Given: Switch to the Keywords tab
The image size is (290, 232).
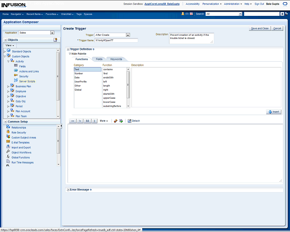Looking at the screenshot, I should (x=116, y=59).
